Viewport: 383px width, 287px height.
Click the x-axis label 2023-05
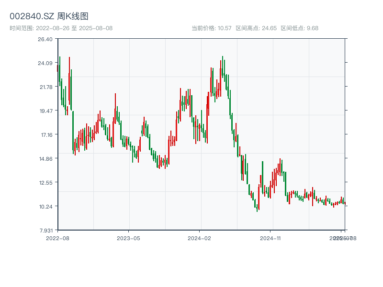tap(128, 238)
